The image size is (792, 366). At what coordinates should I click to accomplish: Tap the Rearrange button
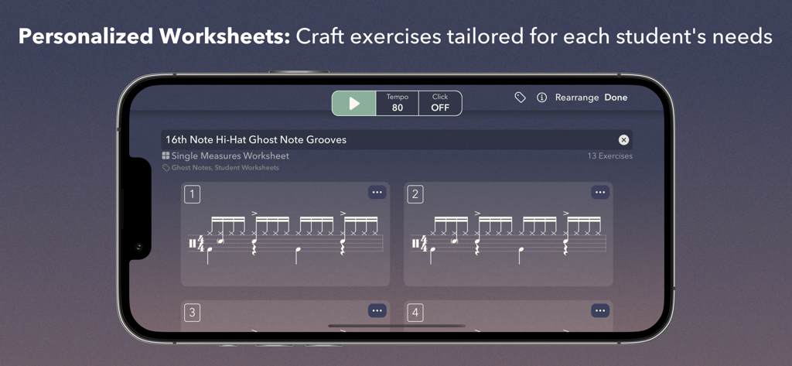pos(576,97)
